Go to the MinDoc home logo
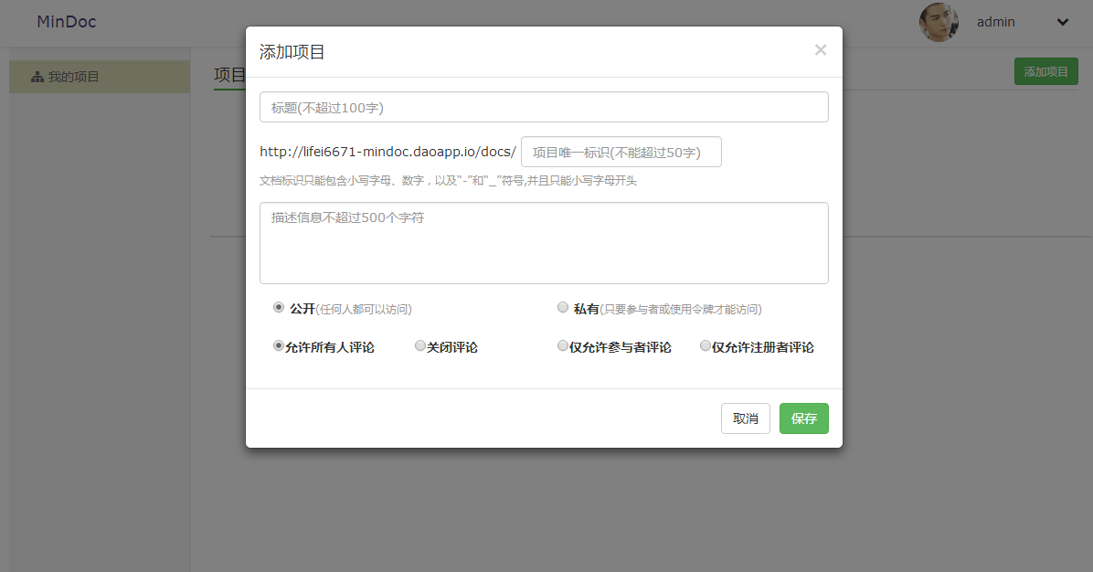Screen dimensions: 1093x572 click(67, 22)
